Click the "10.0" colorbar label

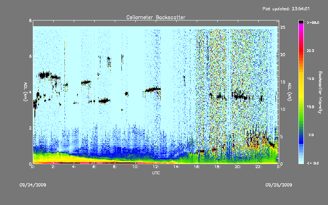tap(310, 107)
